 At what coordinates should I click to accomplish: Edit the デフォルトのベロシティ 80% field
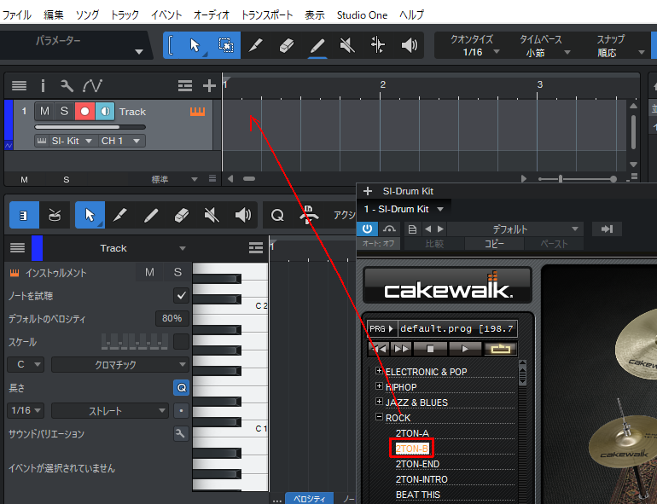[x=172, y=318]
